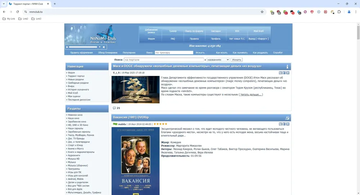Open the Extensions puzzle-piece menu
Screen dimensions: 360x195
pos(339,12)
